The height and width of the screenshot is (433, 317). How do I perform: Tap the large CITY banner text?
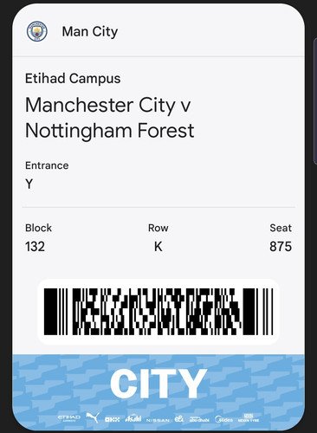[x=158, y=384]
